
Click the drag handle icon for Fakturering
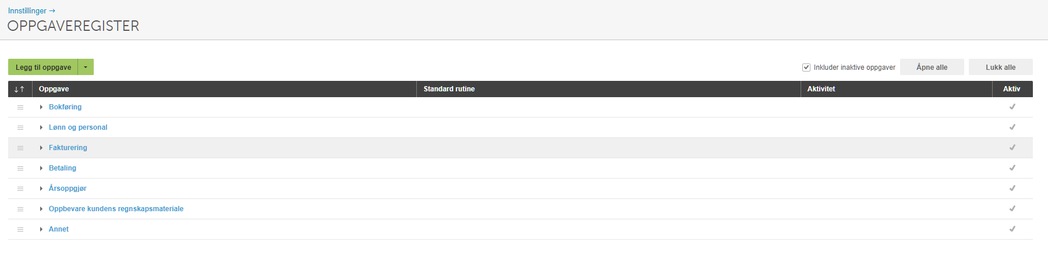(x=20, y=148)
